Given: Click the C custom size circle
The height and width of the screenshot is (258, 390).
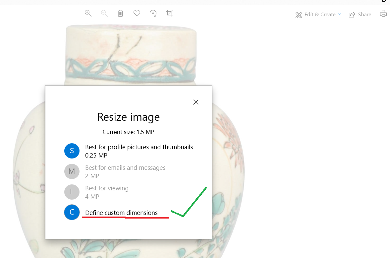Looking at the screenshot, I should (x=72, y=213).
